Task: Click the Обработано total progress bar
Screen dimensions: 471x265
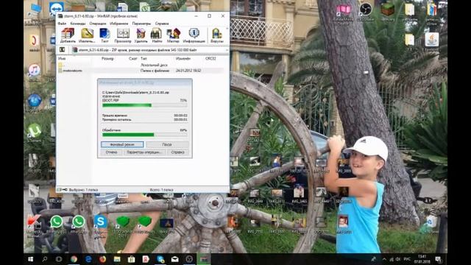Action: click(x=144, y=135)
